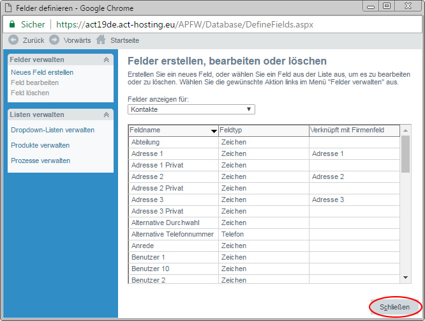Click the Feldtyp column header
The width and height of the screenshot is (425, 321).
[x=264, y=130]
